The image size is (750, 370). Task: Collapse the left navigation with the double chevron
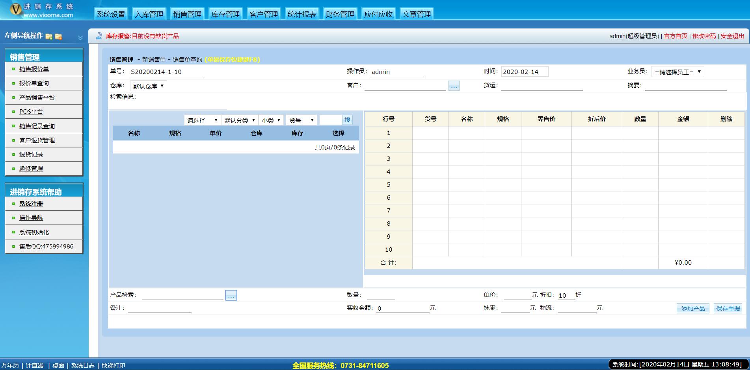click(x=80, y=38)
